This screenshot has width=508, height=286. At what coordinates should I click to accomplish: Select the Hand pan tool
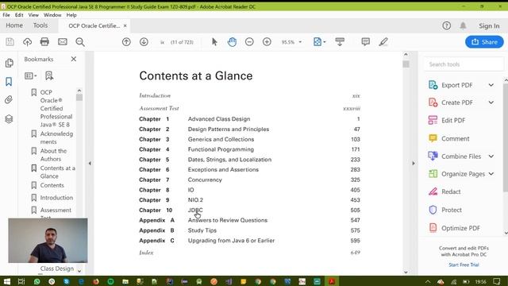coord(232,42)
